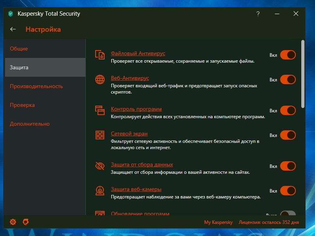This screenshot has width=315, height=236.
Task: Click the Контроль программ windows icon
Action: pos(100,110)
